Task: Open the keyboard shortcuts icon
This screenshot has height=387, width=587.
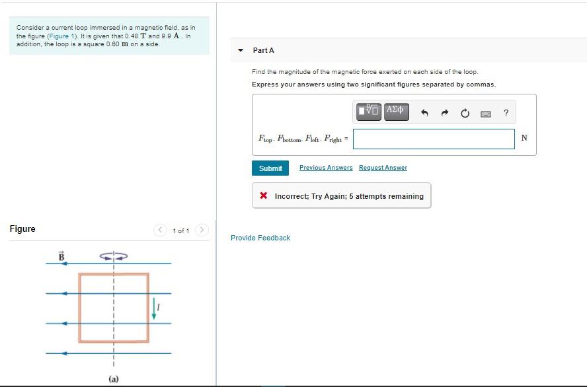Action: (487, 114)
